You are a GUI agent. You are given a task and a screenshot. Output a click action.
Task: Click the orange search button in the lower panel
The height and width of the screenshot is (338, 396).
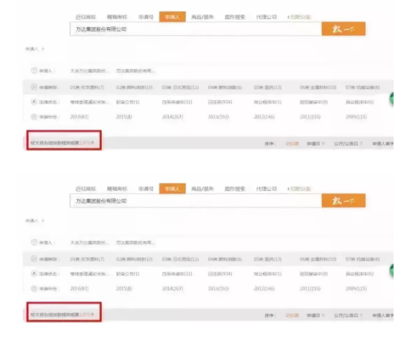click(343, 200)
